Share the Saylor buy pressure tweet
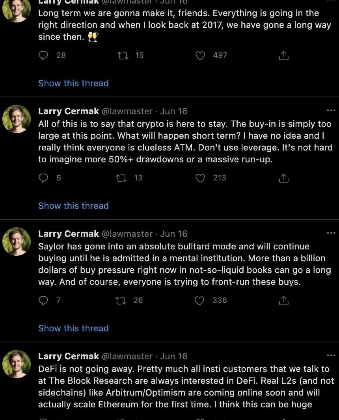 pos(283,301)
